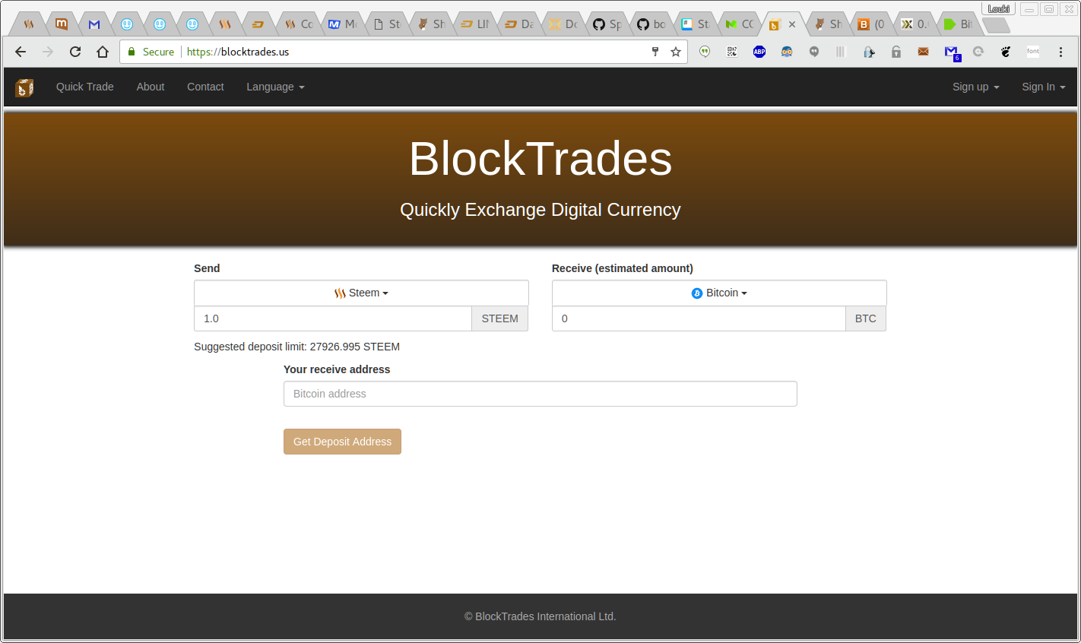Expand the Bitcoin receive currency dropdown
Image resolution: width=1081 pixels, height=643 pixels.
pos(719,293)
